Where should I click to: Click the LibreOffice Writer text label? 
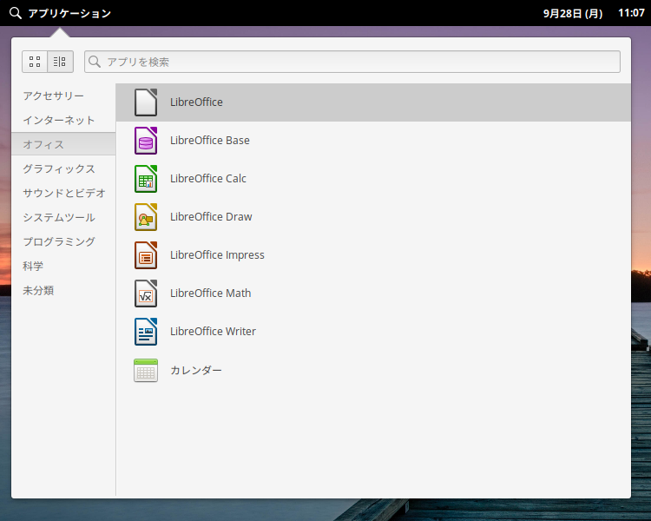pyautogui.click(x=213, y=332)
